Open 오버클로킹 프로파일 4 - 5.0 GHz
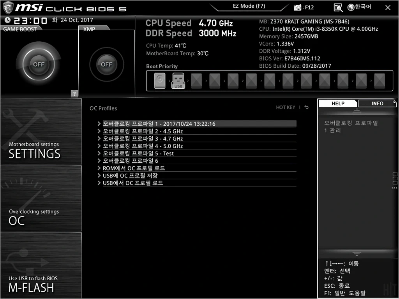The height and width of the screenshot is (299, 399). pos(199,146)
